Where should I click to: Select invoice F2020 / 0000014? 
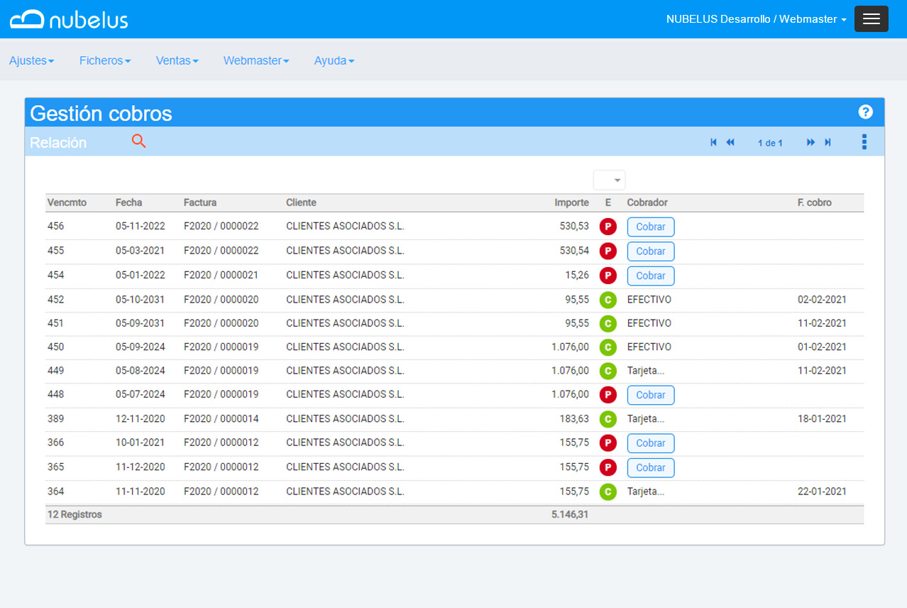click(x=221, y=419)
